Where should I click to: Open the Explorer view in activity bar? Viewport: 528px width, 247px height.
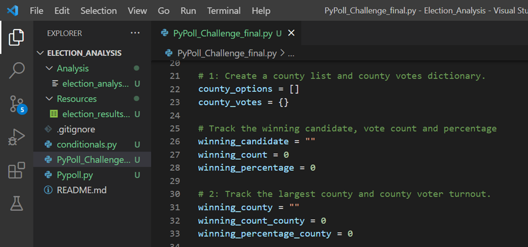tap(16, 37)
